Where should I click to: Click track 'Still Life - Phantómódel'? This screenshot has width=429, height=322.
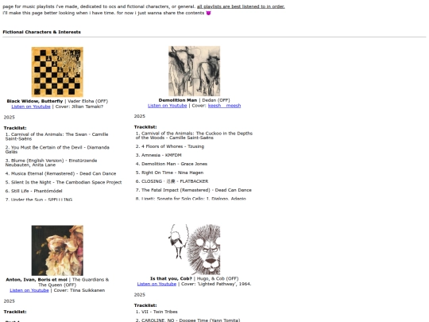33,191
